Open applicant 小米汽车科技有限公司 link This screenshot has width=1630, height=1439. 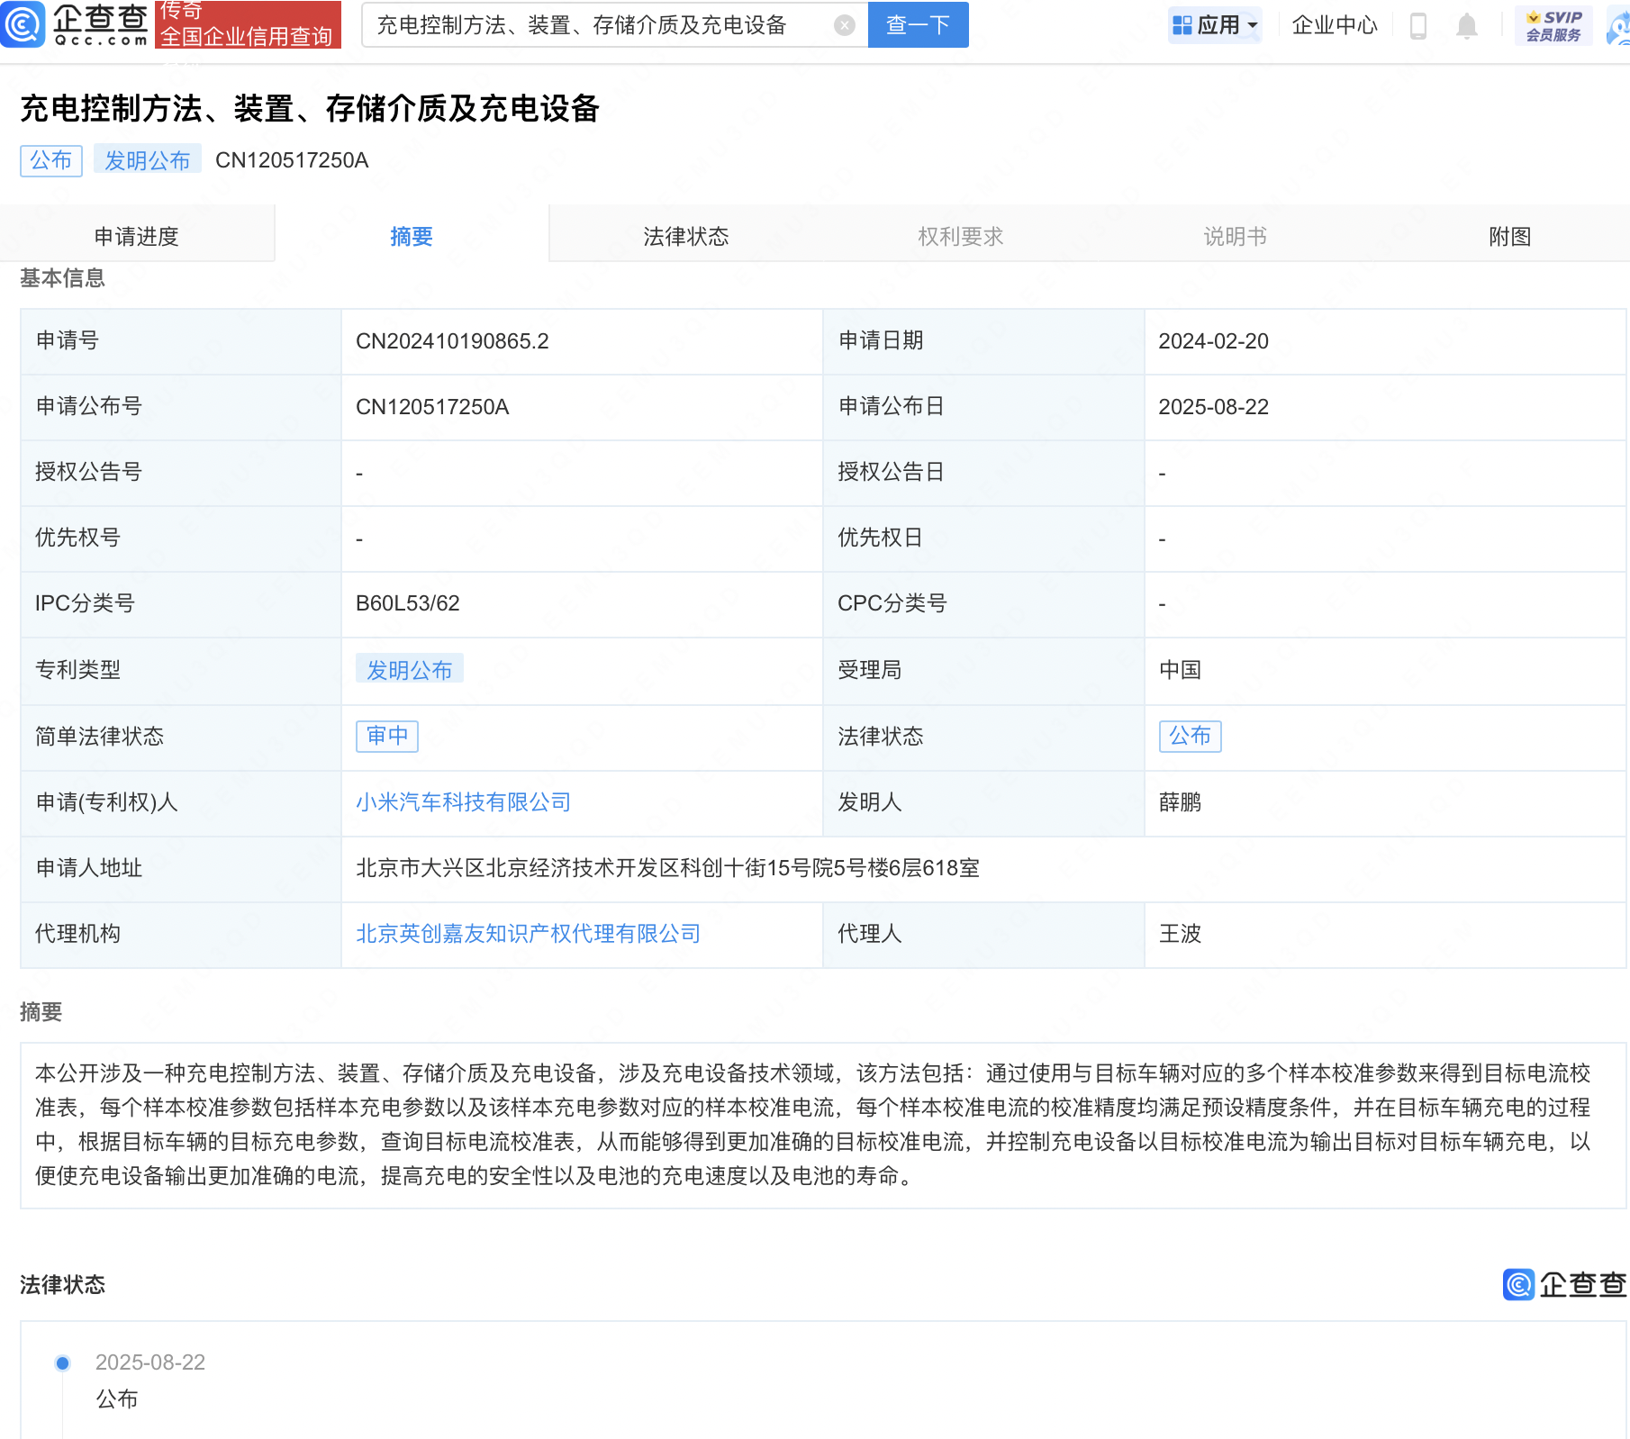click(464, 802)
